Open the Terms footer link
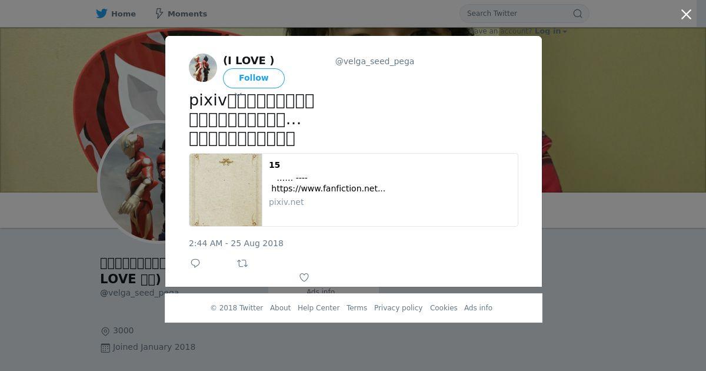 click(357, 308)
